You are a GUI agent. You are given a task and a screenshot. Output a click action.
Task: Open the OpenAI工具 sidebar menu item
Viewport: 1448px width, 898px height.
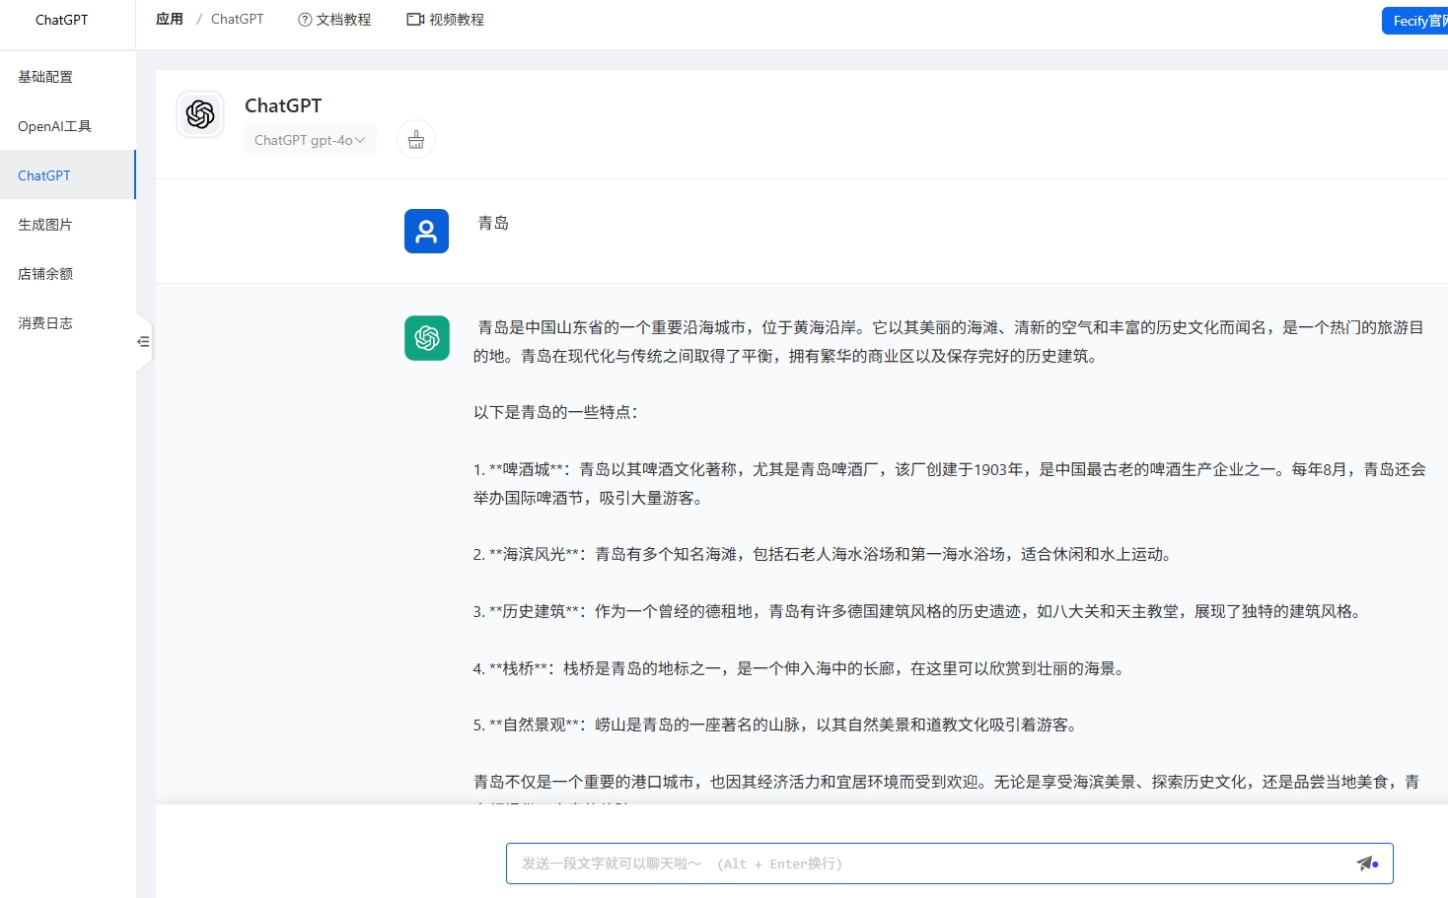pos(68,126)
